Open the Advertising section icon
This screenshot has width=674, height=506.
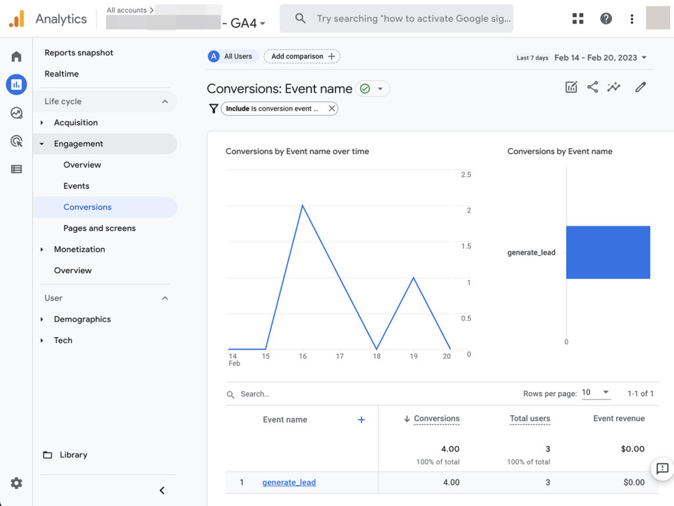click(16, 141)
